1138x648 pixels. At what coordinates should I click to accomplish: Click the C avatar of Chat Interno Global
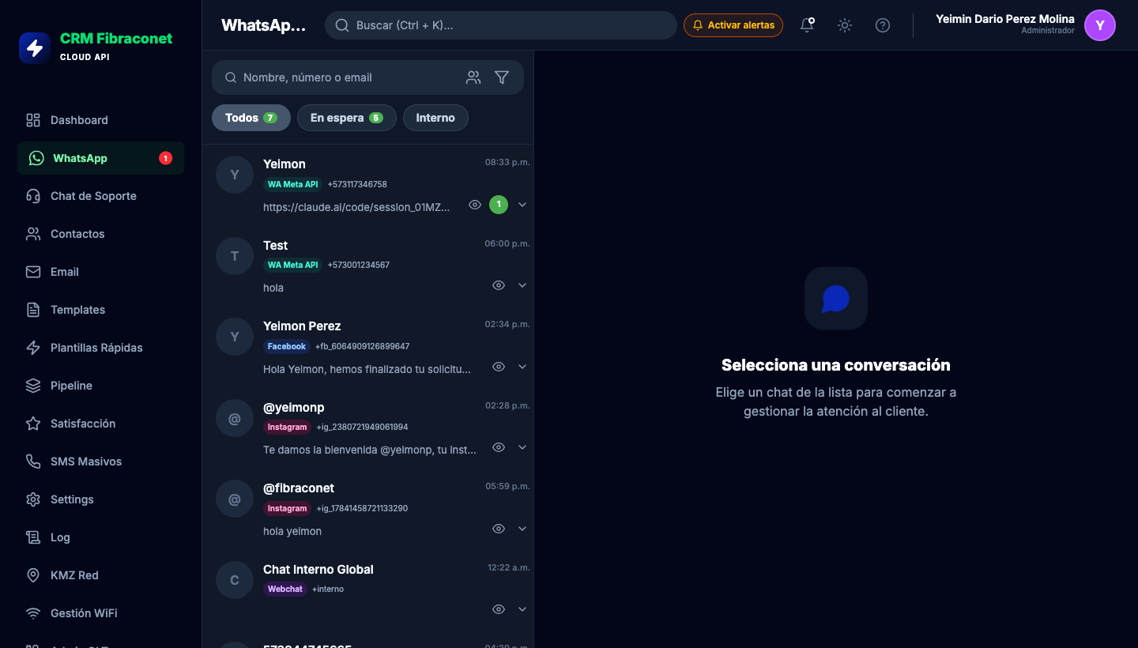click(235, 580)
